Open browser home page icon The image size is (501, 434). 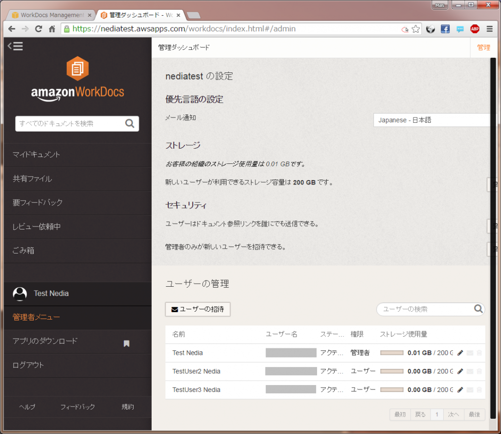[52, 29]
